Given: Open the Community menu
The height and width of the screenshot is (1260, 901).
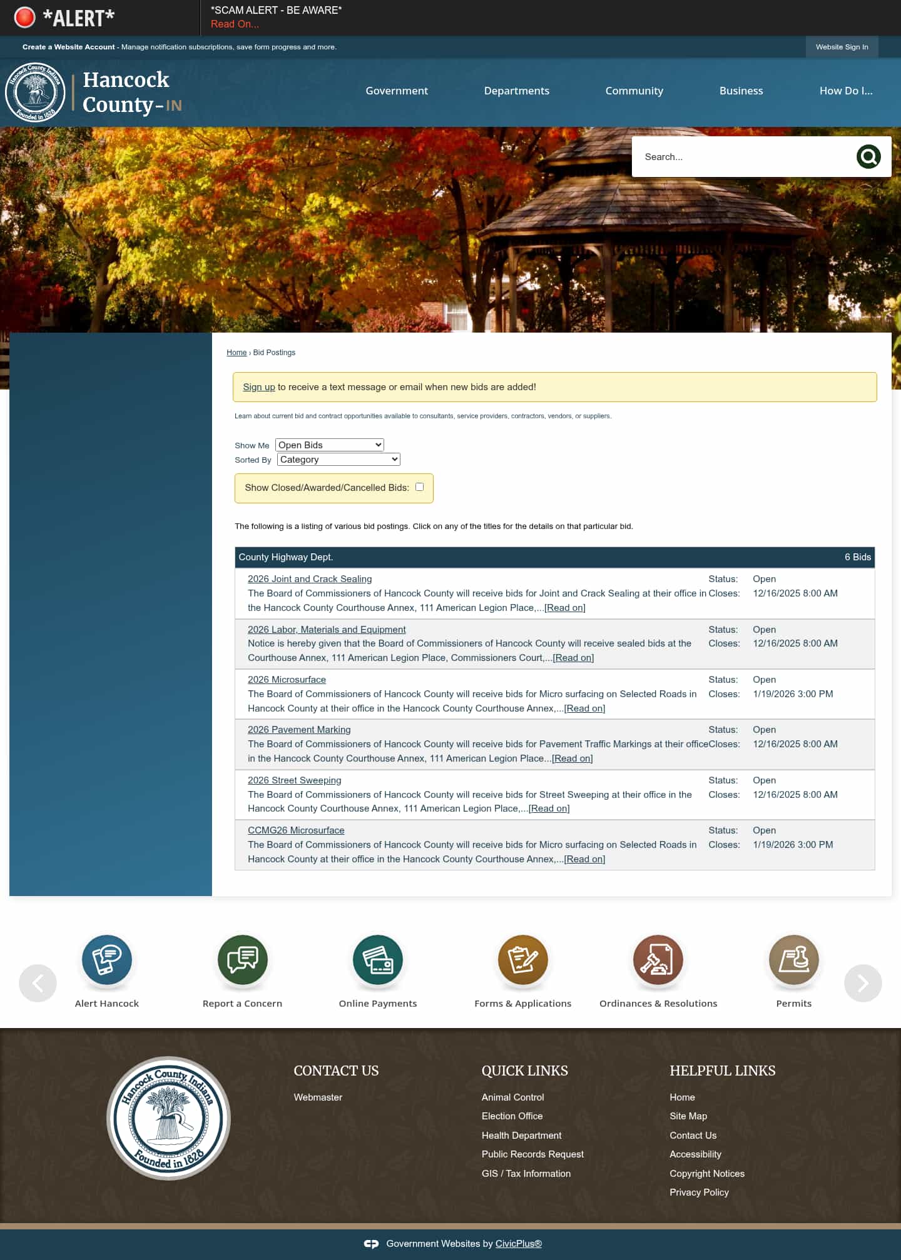Looking at the screenshot, I should click(634, 91).
